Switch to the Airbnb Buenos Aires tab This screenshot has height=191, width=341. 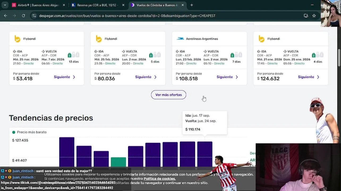[x=38, y=5]
